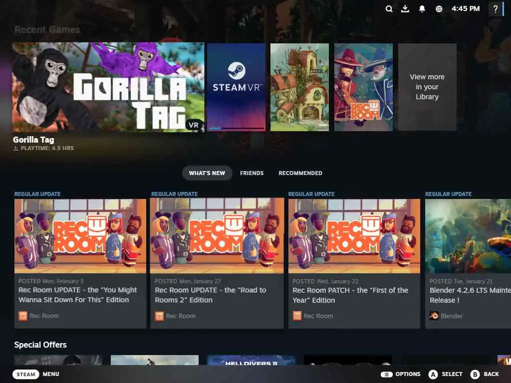
Task: Open the Rec Room library tile
Action: (x=363, y=87)
